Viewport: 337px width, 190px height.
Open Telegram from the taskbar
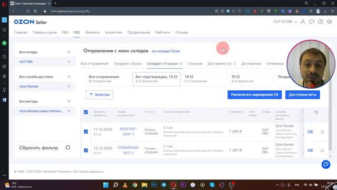click(x=164, y=185)
